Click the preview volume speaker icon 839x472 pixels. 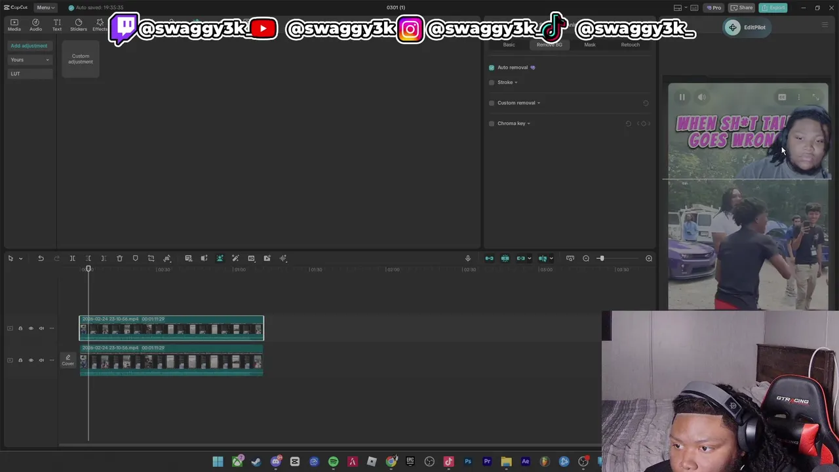click(x=702, y=97)
